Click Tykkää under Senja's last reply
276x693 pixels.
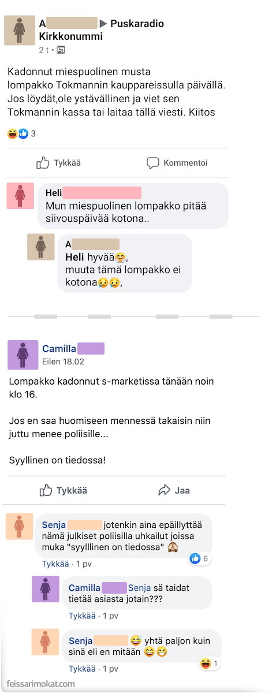click(82, 668)
